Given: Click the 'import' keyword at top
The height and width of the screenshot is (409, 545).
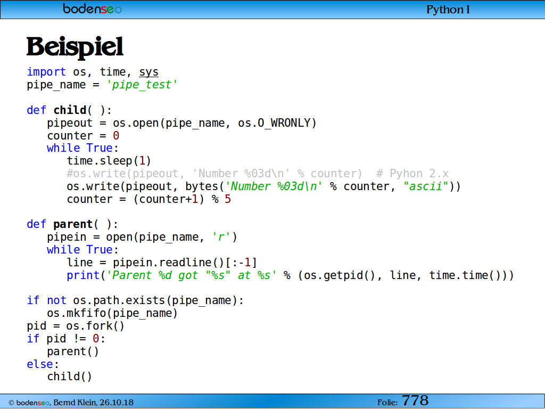Looking at the screenshot, I should tap(46, 72).
